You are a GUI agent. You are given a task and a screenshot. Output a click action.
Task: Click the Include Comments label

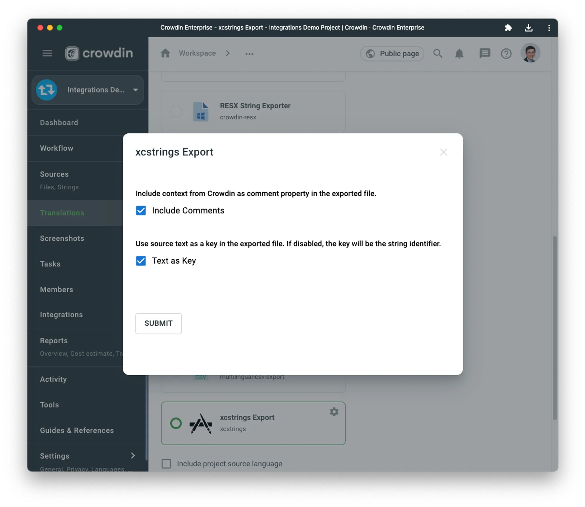tap(188, 211)
